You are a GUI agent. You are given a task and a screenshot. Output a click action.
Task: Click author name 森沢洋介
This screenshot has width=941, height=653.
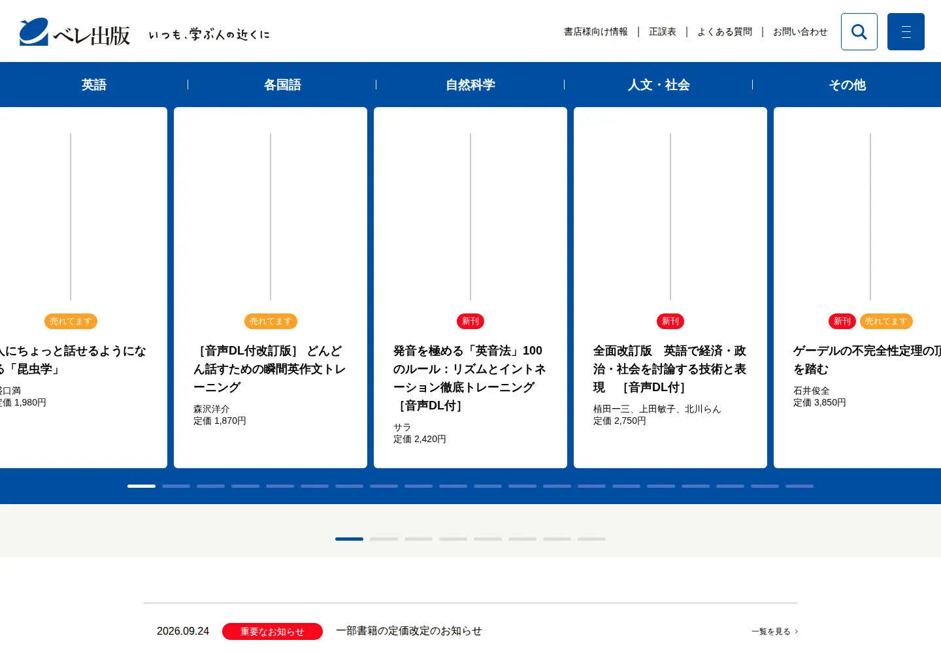point(212,409)
